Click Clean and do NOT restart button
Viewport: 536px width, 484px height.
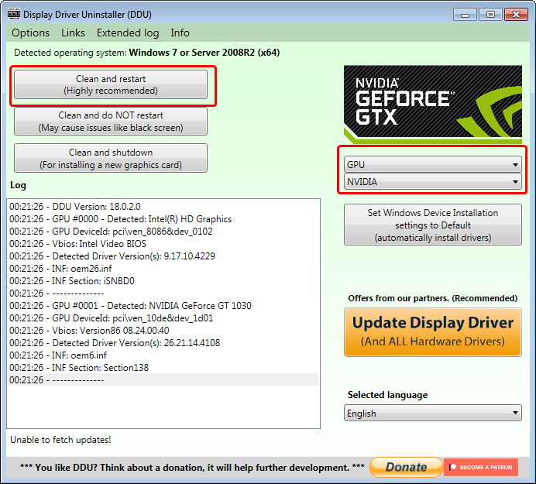pyautogui.click(x=111, y=122)
